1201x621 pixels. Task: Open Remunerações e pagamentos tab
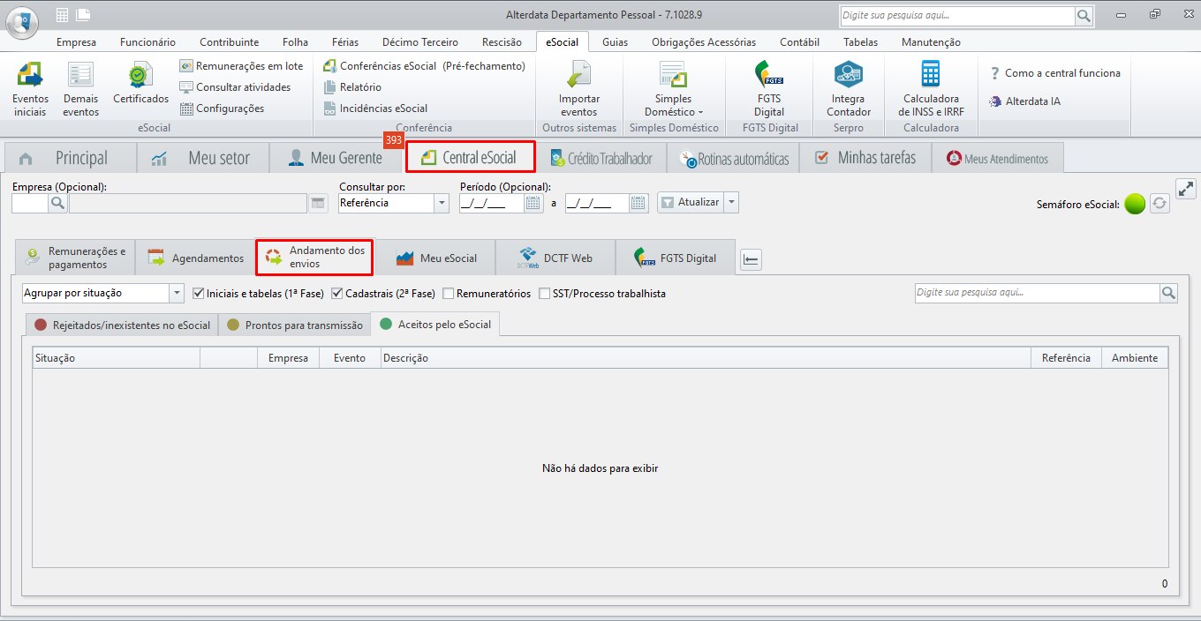[x=75, y=258]
